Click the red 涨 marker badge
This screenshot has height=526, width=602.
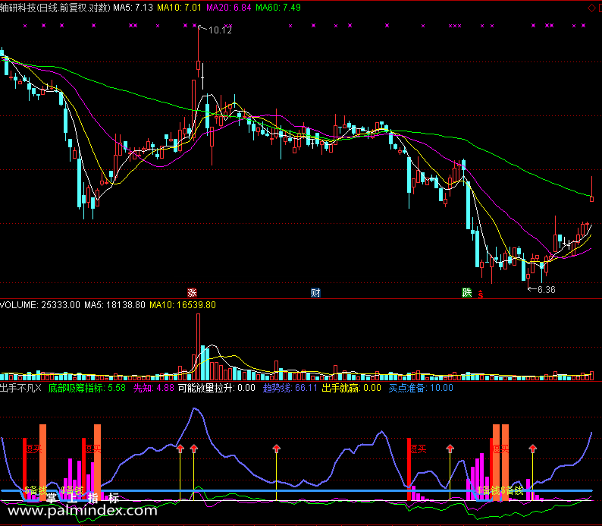tap(192, 293)
